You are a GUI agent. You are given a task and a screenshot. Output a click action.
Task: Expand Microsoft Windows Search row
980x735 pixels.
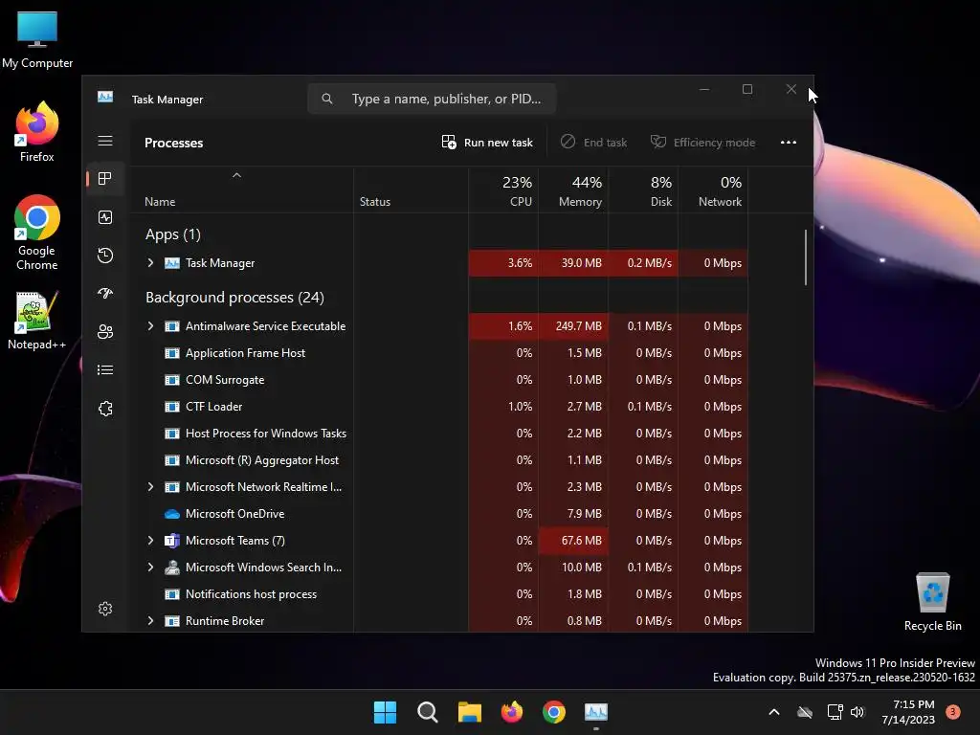pos(150,568)
